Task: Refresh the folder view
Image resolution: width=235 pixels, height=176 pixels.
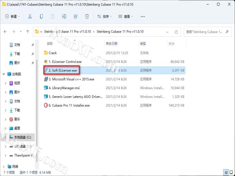Action: pos(176,32)
